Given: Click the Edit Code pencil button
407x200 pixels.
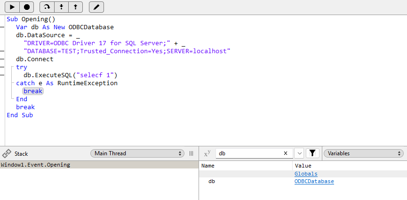Looking at the screenshot, I should tap(96, 7).
